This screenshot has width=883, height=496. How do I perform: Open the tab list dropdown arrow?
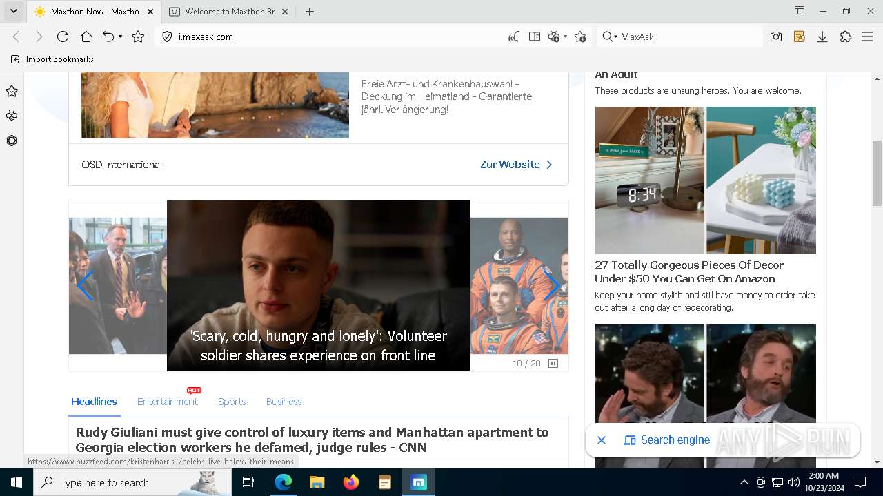(x=13, y=11)
